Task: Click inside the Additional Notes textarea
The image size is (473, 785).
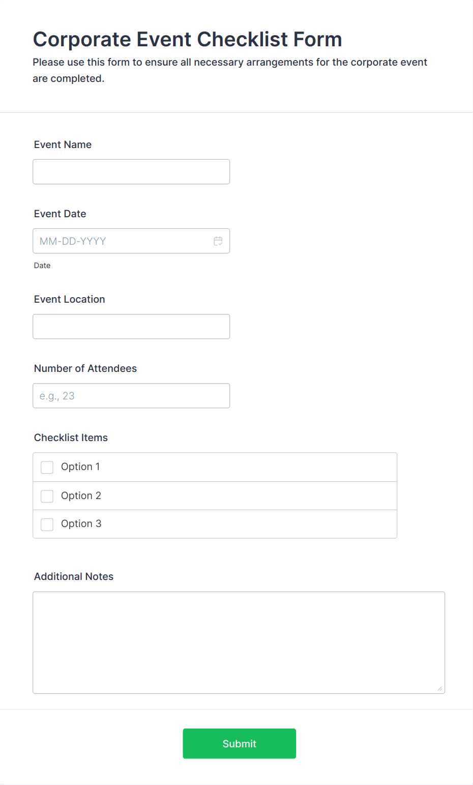Action: pyautogui.click(x=239, y=642)
